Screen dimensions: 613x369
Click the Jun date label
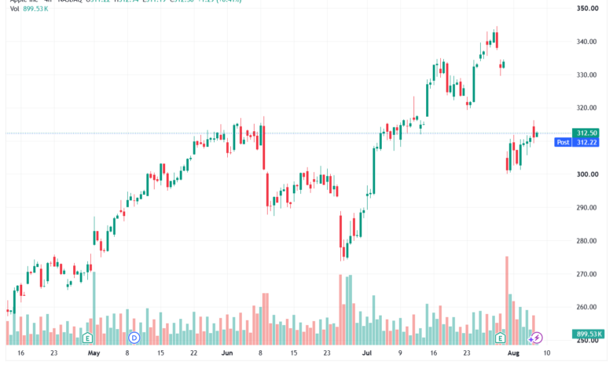[x=227, y=353]
